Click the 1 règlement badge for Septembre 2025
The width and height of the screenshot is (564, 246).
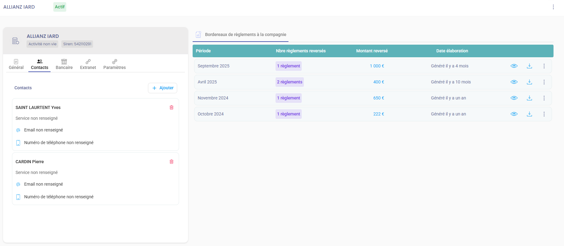pos(288,66)
